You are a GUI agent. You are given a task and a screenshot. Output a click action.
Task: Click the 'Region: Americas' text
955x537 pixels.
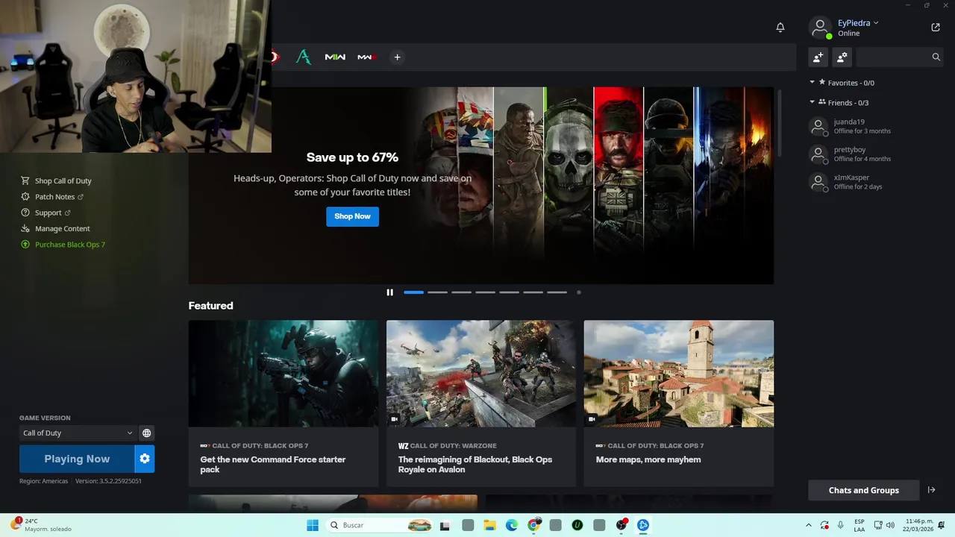[44, 481]
